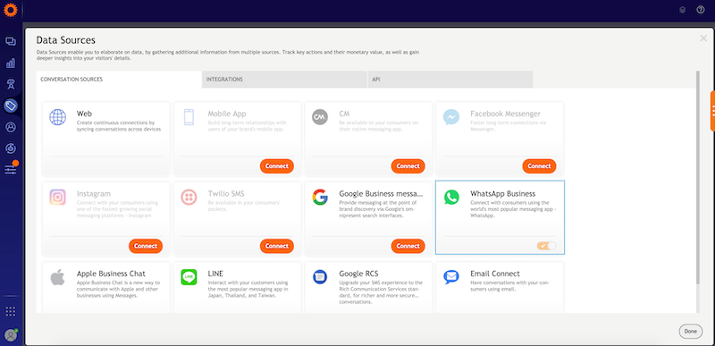
Task: Open the sliders settings icon with orange badge
Action: 11,168
